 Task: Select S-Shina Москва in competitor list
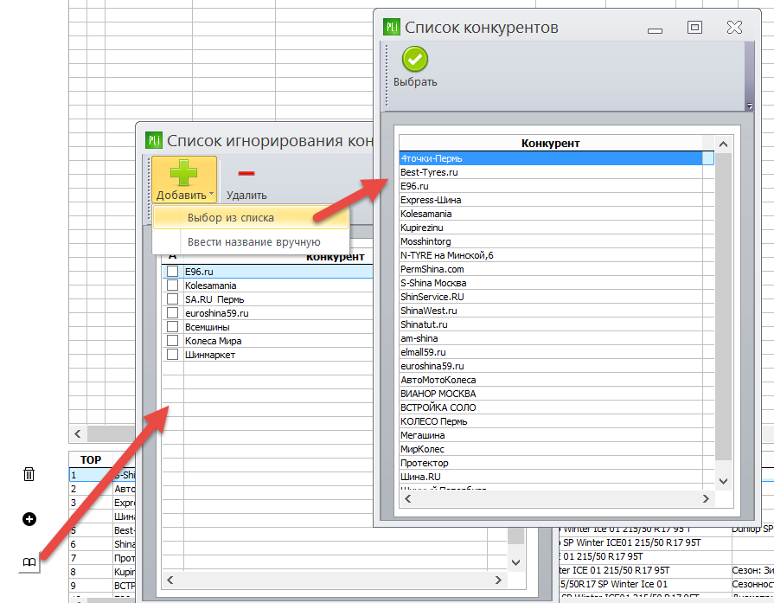coord(556,283)
